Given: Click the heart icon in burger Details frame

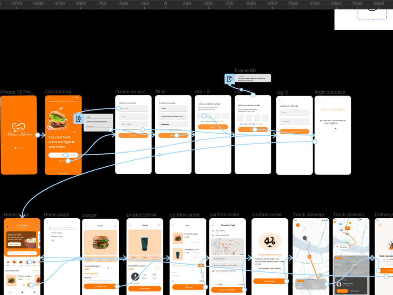Looking at the screenshot, I should click(x=115, y=226).
